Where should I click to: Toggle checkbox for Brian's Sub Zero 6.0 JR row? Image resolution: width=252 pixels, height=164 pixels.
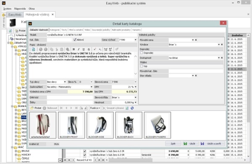(x=85, y=151)
